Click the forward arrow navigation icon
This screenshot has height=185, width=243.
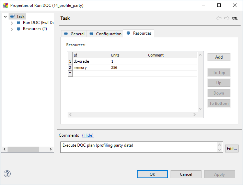[227, 18]
